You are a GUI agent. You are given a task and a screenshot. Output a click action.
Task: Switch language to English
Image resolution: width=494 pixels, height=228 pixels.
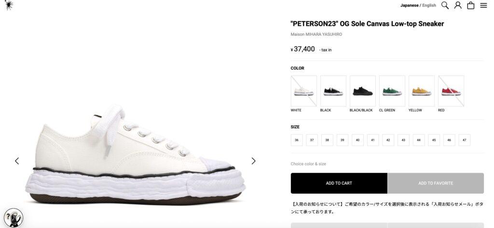point(429,5)
